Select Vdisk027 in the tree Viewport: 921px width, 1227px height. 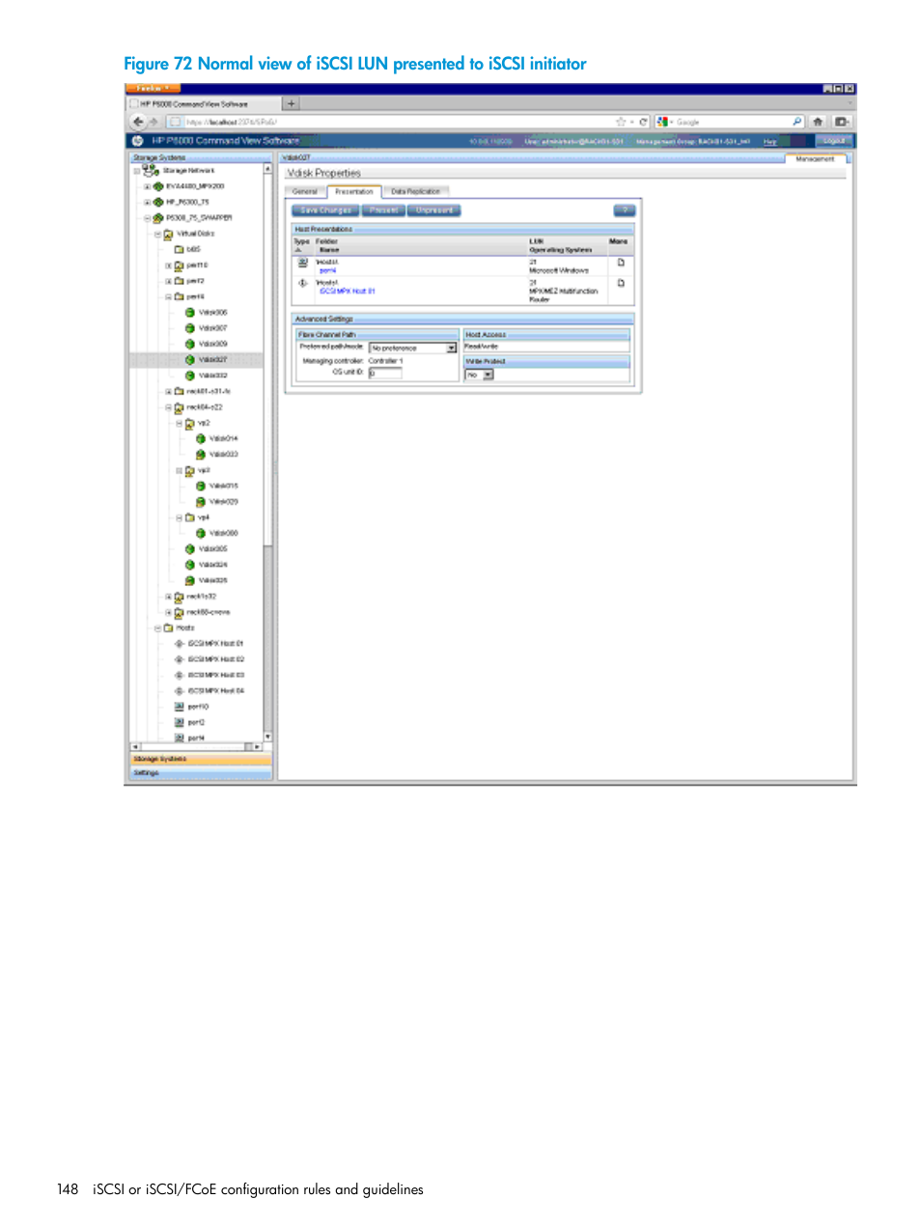click(x=213, y=359)
